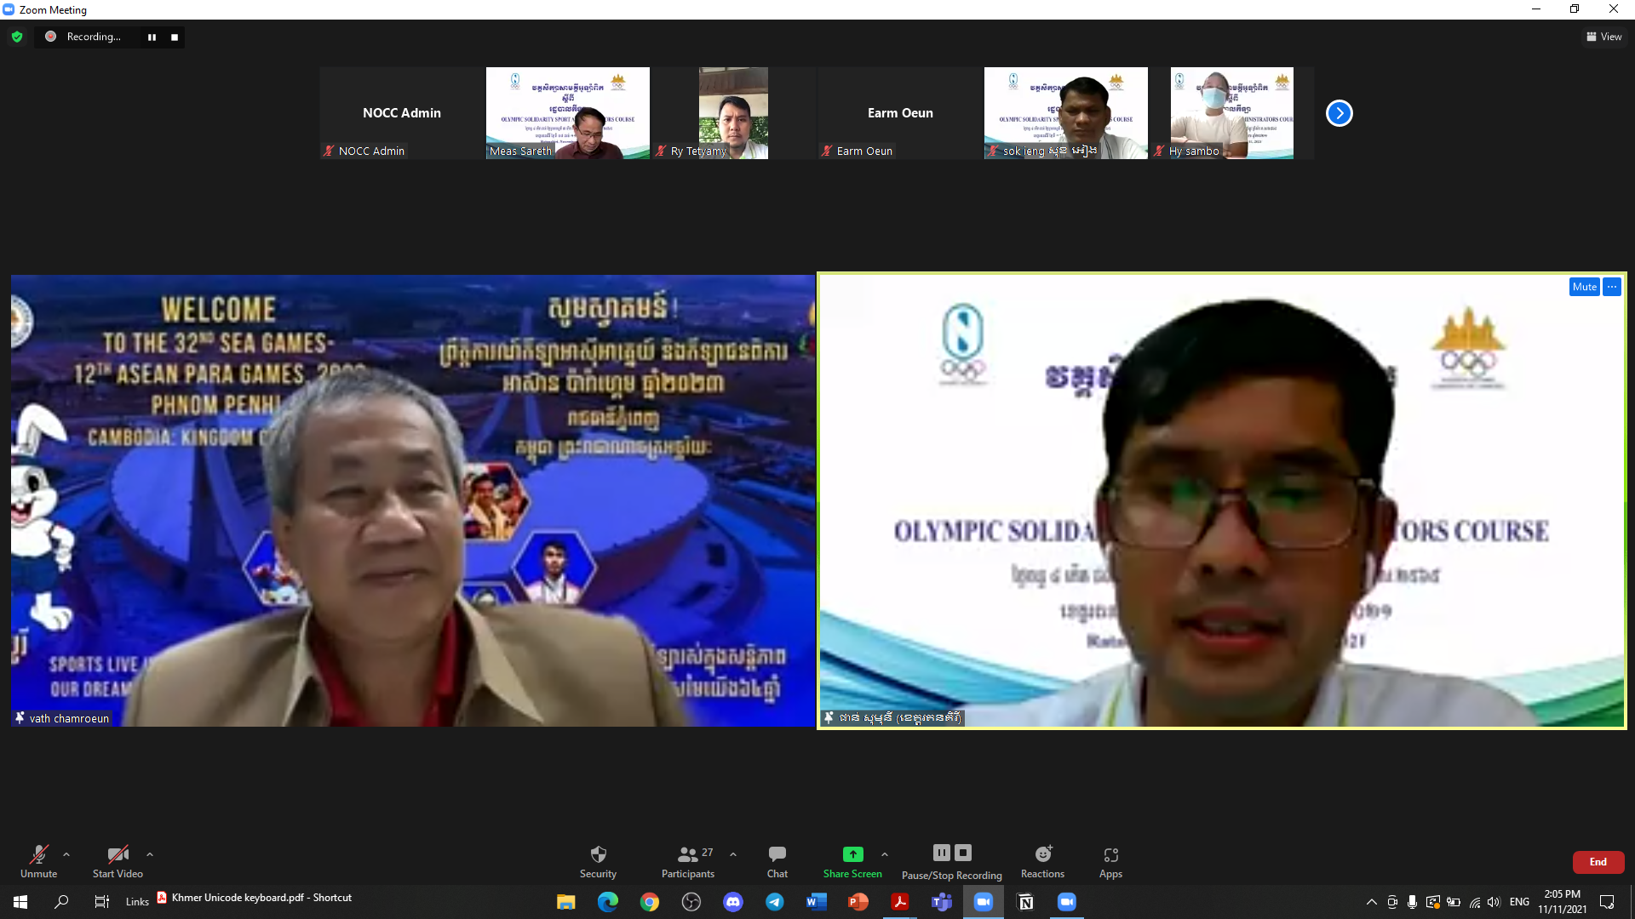1635x919 pixels.
Task: Open the Chat panel
Action: (x=777, y=854)
